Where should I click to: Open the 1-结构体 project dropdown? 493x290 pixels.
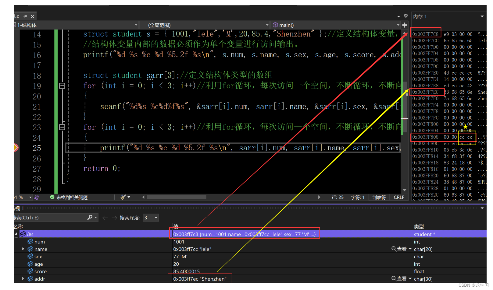136,25
